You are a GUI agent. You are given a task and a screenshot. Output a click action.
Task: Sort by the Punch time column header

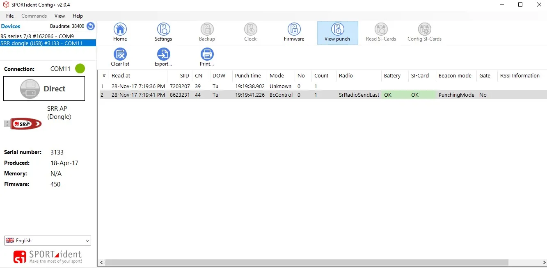tap(249, 76)
